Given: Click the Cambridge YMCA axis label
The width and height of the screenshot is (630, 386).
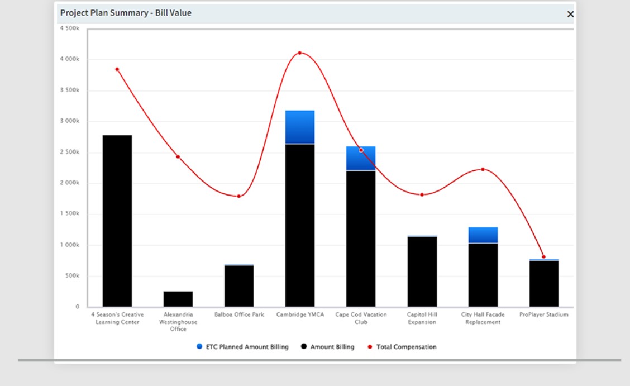Looking at the screenshot, I should tap(300, 314).
